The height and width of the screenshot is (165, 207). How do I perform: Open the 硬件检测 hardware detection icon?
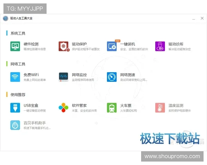(x=15, y=46)
